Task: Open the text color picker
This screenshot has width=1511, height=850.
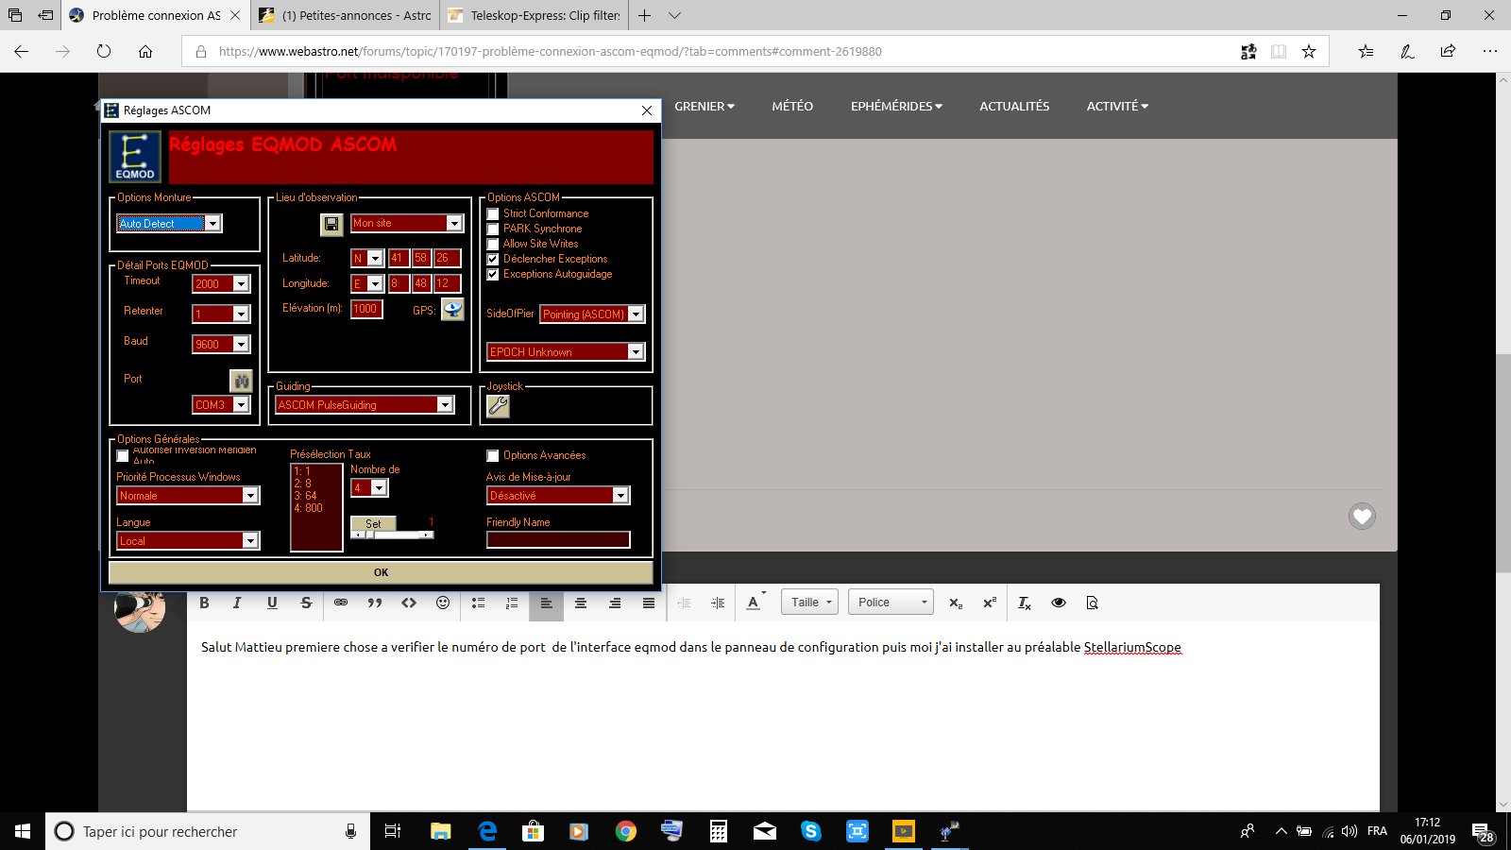Action: [x=755, y=603]
